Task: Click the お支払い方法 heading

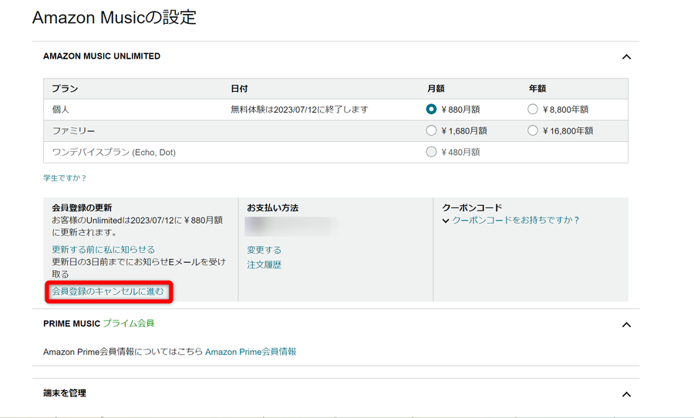Action: tap(273, 207)
